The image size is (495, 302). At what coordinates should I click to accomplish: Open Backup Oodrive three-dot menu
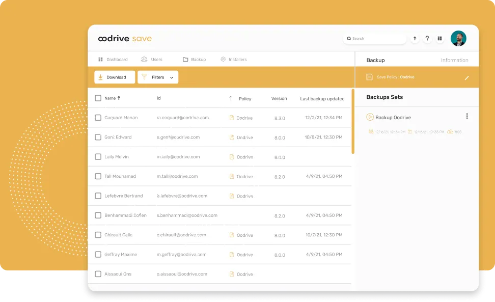point(467,116)
